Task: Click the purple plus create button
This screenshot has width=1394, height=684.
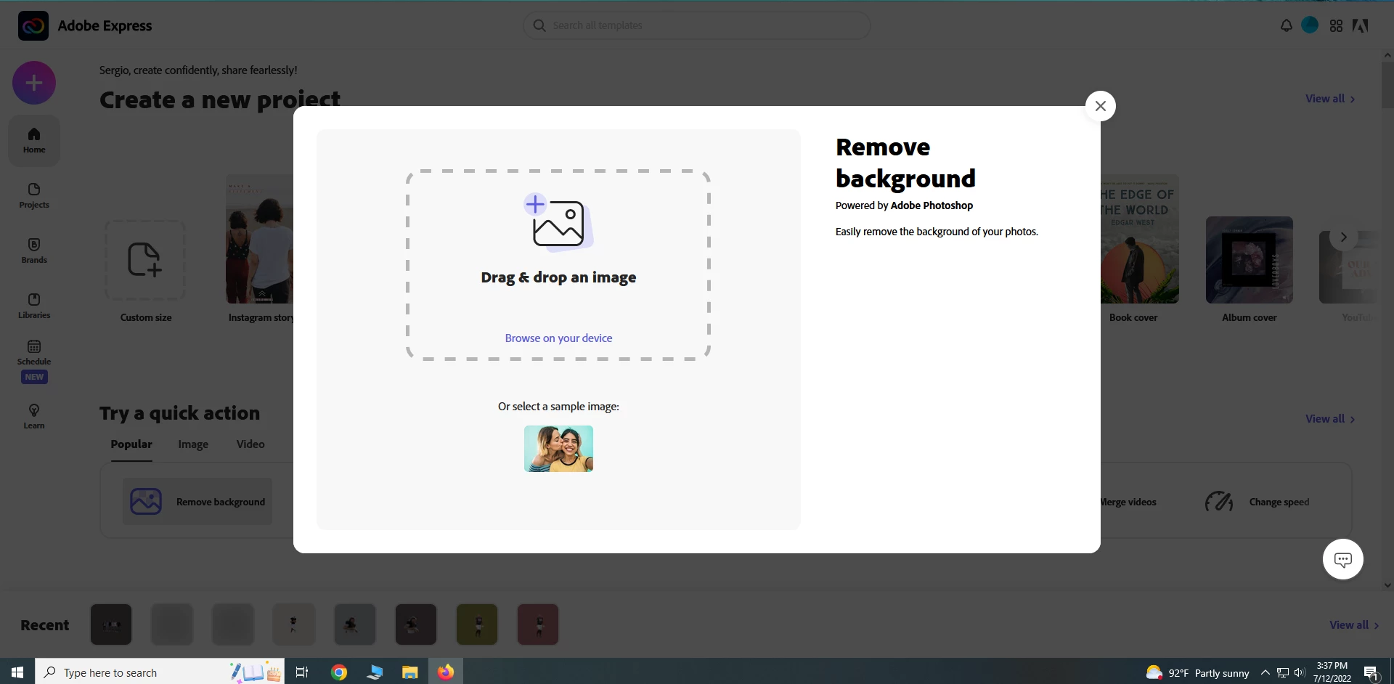Action: [34, 83]
